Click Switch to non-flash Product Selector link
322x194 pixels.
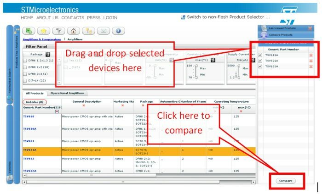click(x=228, y=17)
